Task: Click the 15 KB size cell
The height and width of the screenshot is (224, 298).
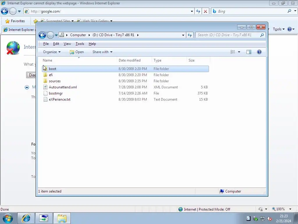Action: coord(203,99)
